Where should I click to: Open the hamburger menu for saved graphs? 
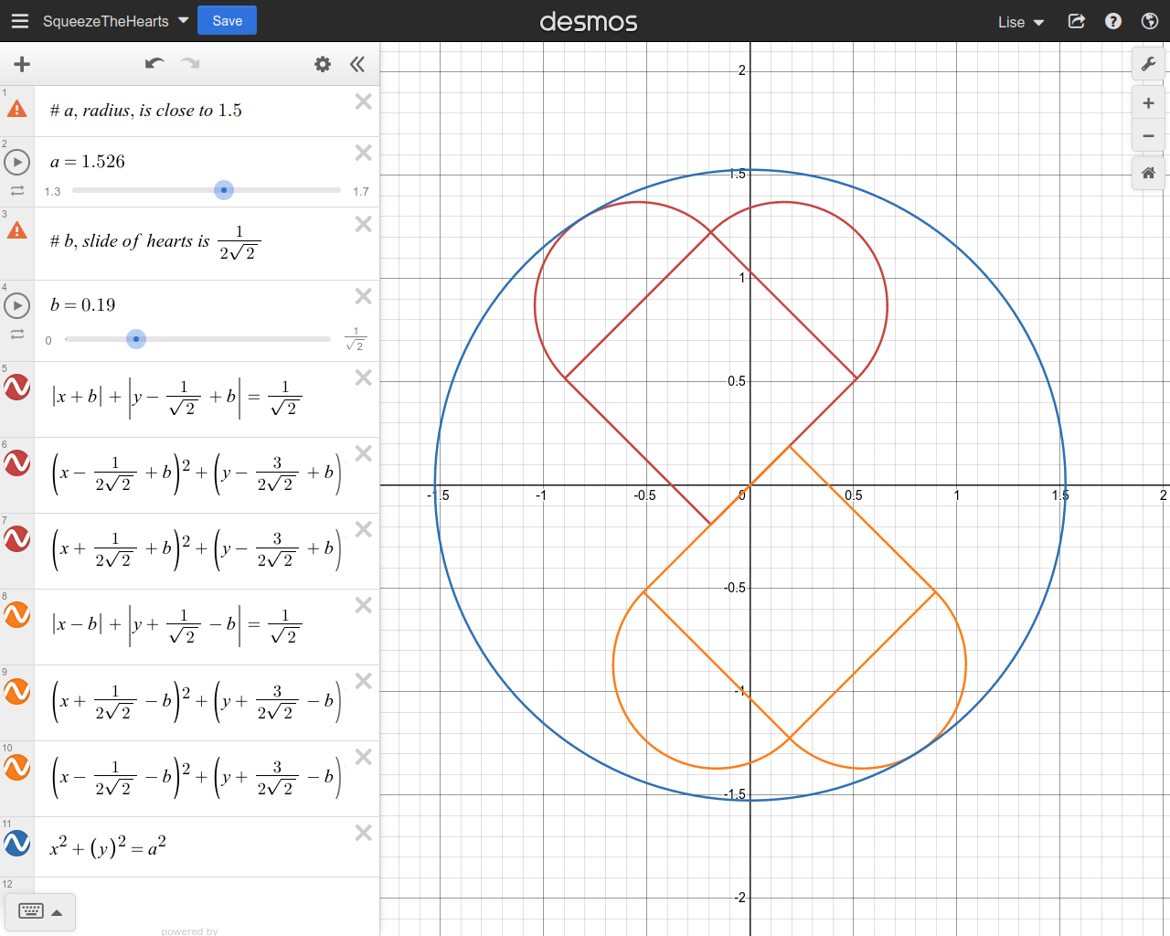(19, 21)
